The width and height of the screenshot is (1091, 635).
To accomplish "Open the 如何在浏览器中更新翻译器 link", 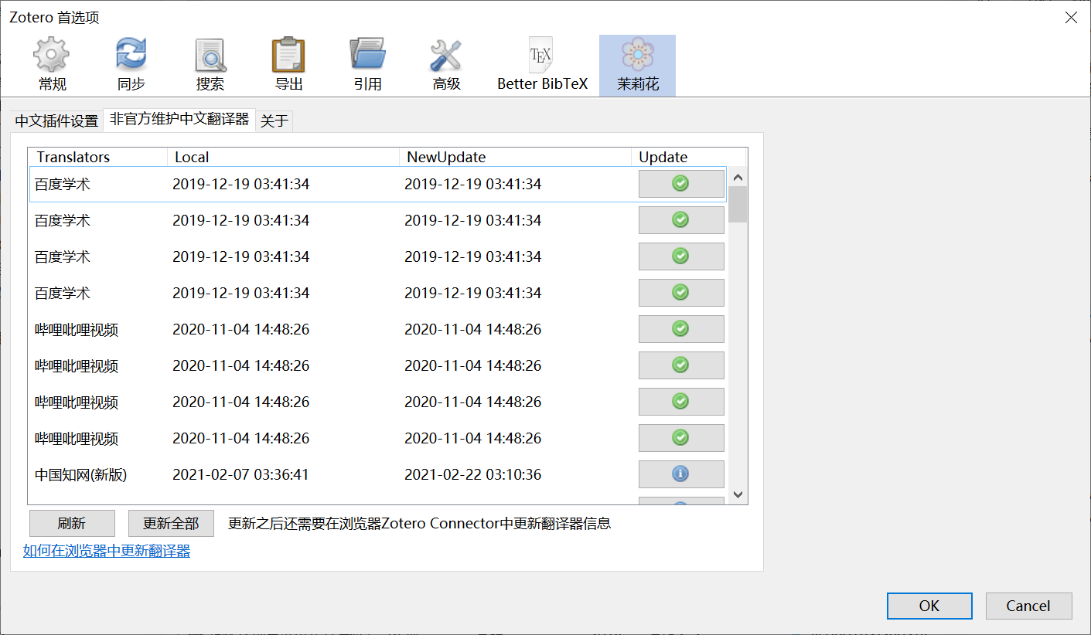I will (x=107, y=551).
